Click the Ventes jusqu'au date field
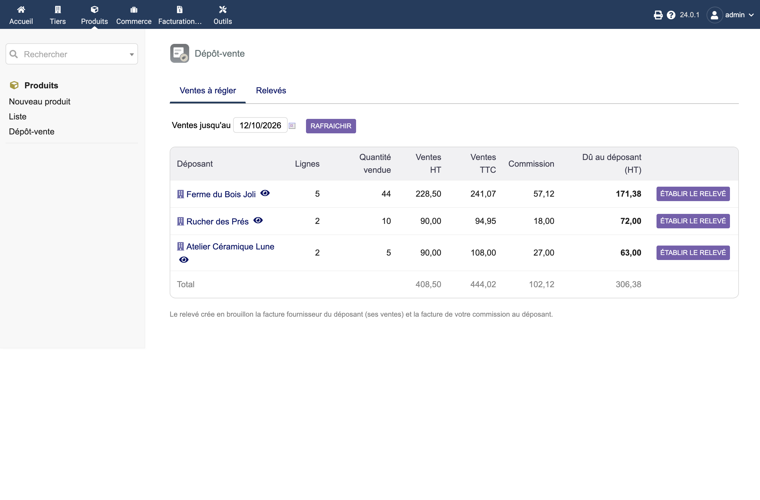 click(x=260, y=125)
